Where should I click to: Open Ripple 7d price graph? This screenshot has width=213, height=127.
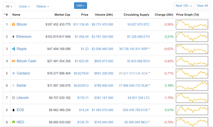tap(192, 49)
